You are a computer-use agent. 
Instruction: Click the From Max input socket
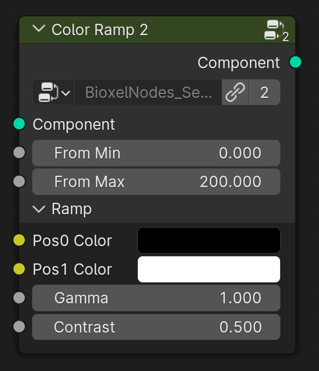pyautogui.click(x=19, y=182)
